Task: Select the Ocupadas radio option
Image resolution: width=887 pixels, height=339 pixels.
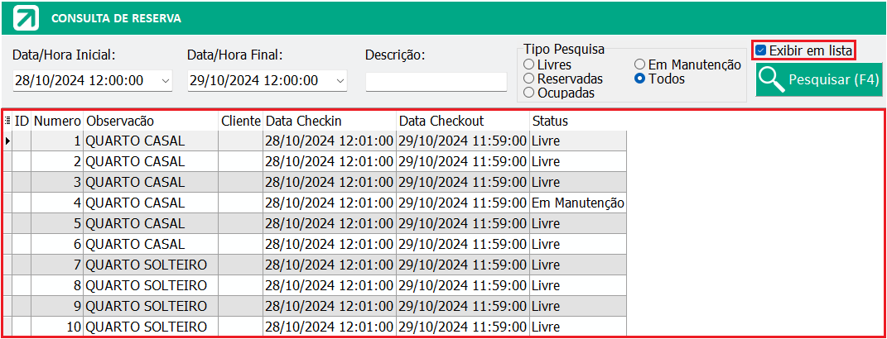Action: pos(529,93)
